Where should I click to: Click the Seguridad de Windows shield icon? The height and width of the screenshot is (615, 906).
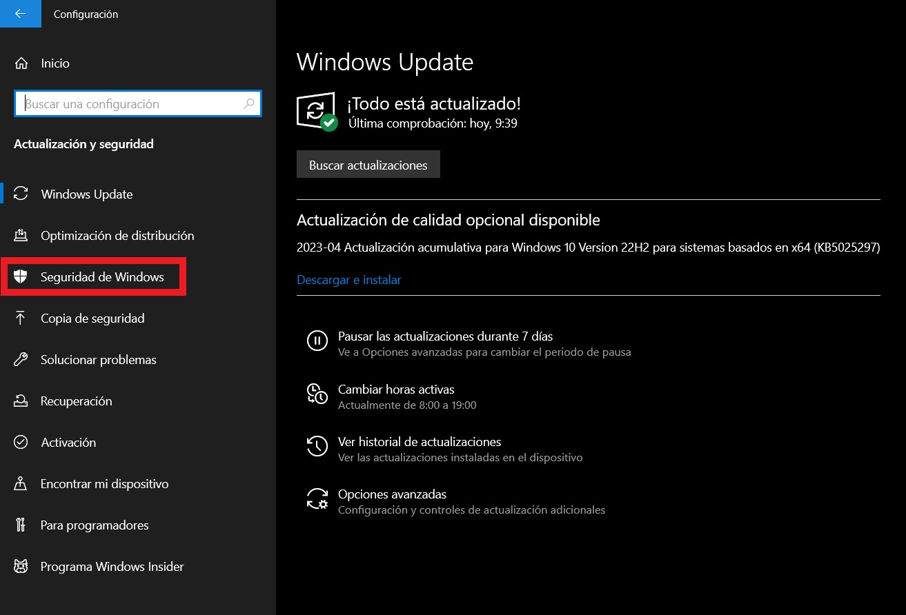21,276
